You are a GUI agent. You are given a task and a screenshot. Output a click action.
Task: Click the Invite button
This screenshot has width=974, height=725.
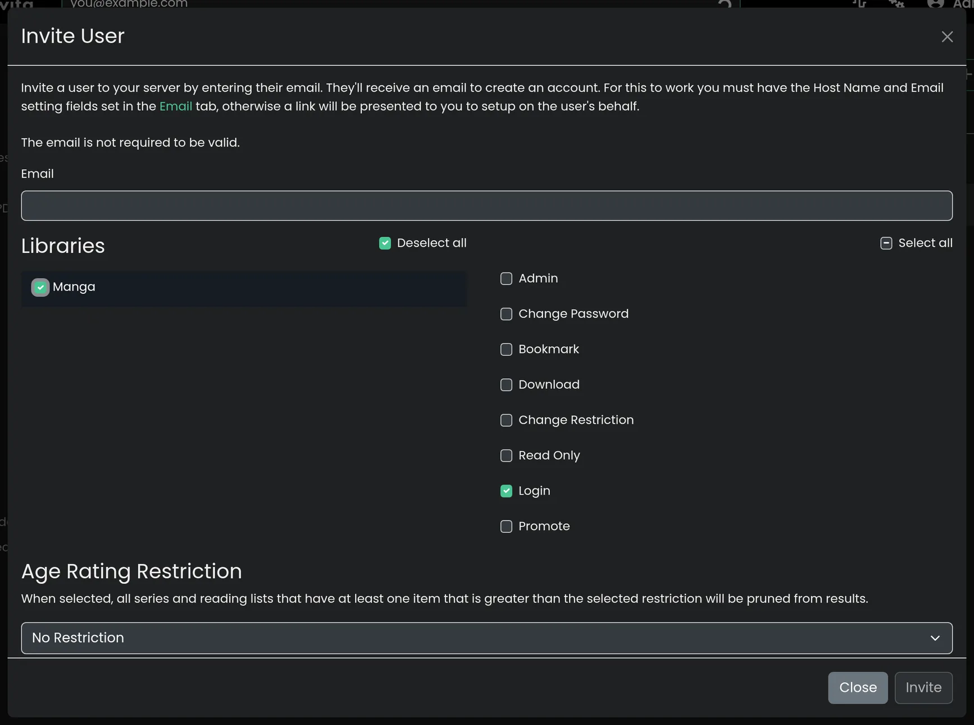point(923,687)
